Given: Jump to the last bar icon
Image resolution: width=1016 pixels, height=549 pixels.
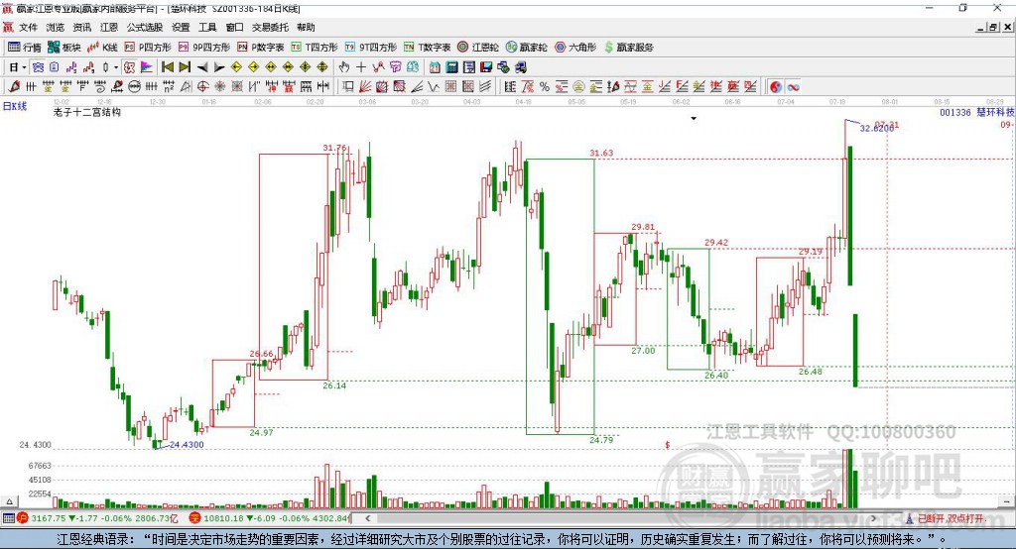Looking at the screenshot, I should [185, 66].
